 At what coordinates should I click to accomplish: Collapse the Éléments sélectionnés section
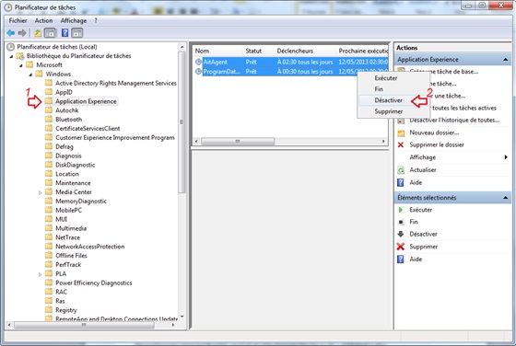506,198
